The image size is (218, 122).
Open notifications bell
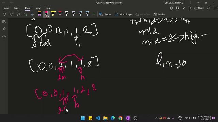pos(190,8)
